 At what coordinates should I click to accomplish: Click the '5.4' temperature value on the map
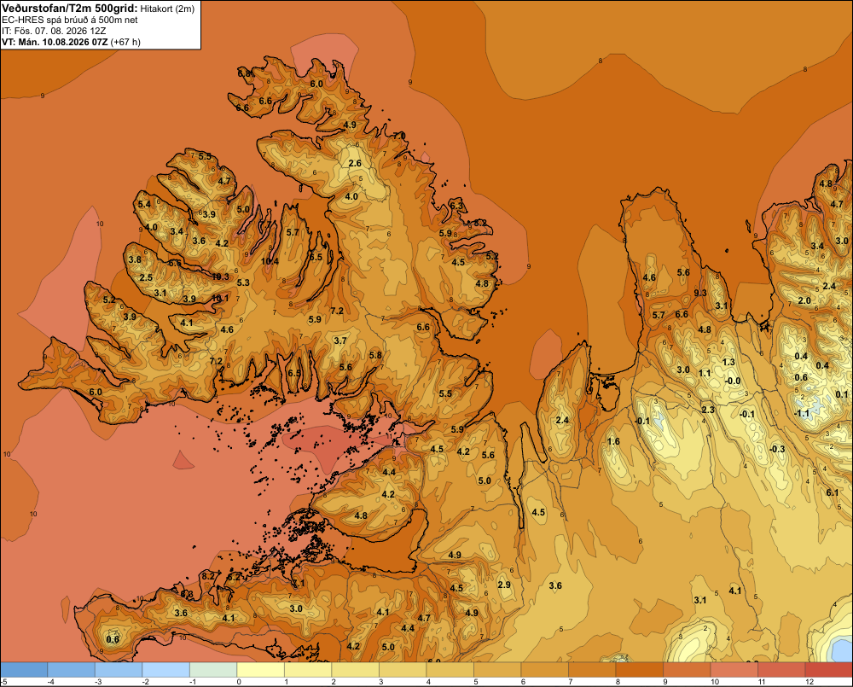pos(144,204)
